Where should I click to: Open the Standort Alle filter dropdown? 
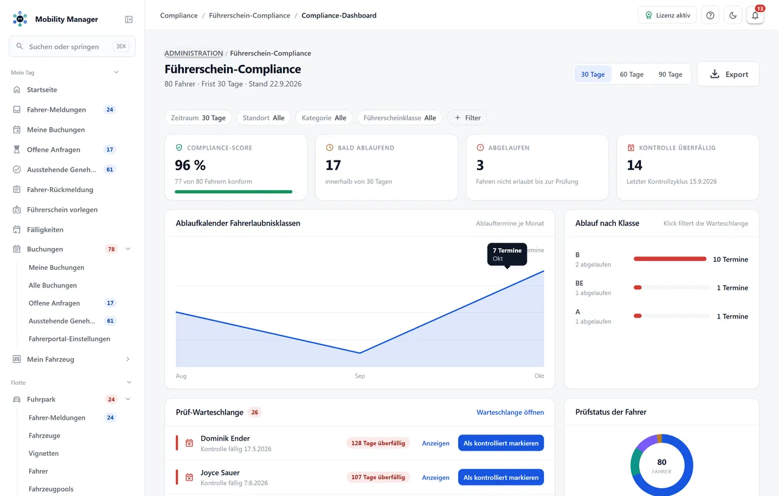(264, 118)
